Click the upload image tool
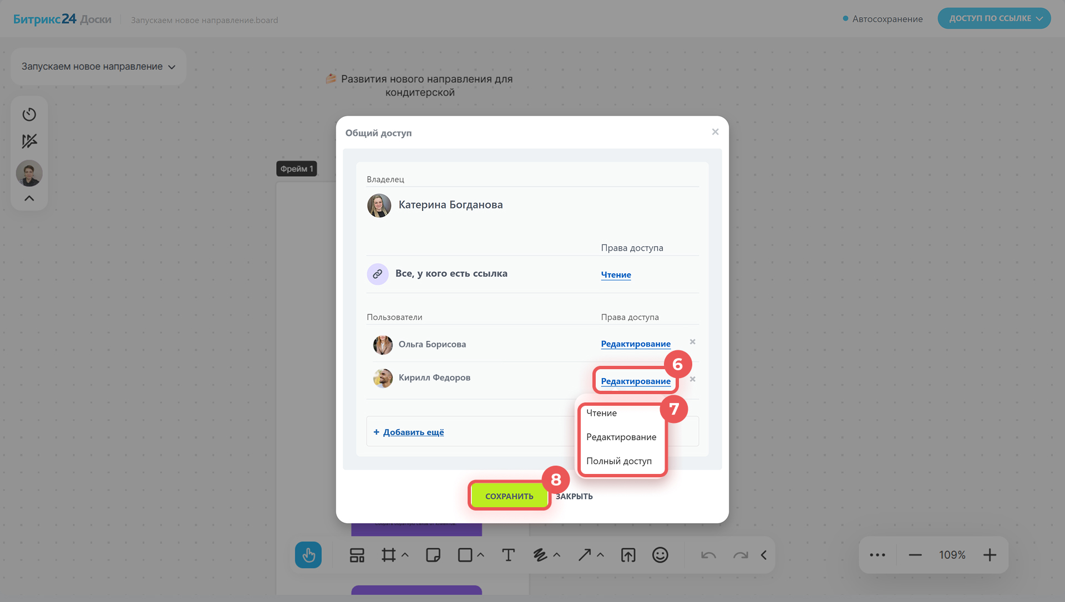 click(x=628, y=555)
